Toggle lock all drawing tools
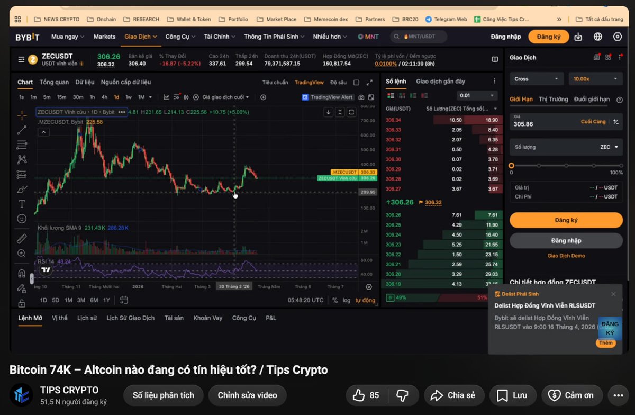Viewport: 635px width, 415px height. [x=22, y=303]
